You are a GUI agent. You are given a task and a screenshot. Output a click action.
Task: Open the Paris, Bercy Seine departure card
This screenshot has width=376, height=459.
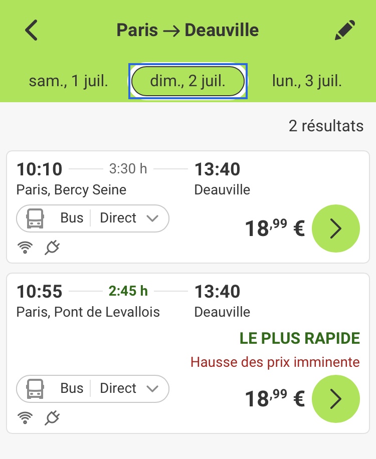click(x=72, y=190)
